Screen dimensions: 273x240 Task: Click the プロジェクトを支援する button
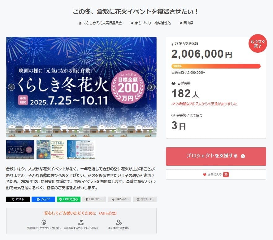[x=216, y=156]
